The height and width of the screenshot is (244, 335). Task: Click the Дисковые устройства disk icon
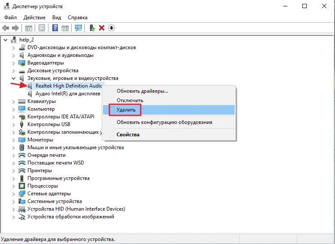[x=22, y=71]
